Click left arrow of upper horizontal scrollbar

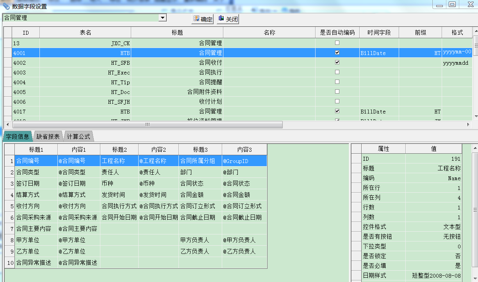pyautogui.click(x=7, y=124)
